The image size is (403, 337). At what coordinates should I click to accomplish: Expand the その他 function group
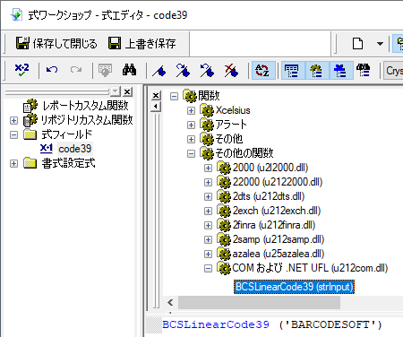[x=191, y=139]
